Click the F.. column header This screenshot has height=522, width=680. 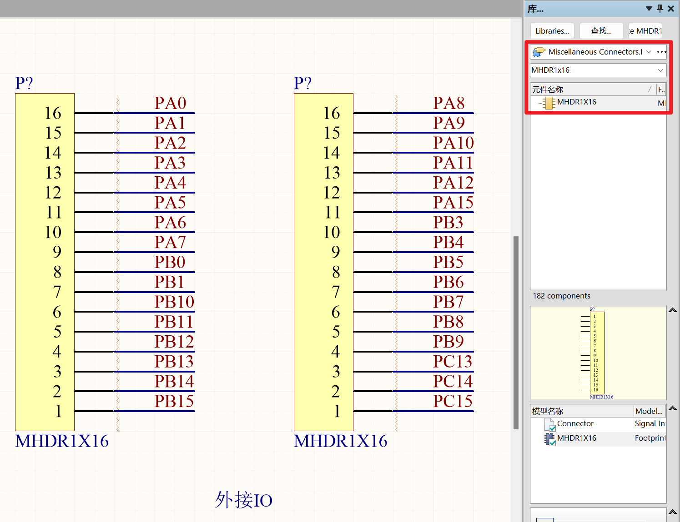(661, 89)
